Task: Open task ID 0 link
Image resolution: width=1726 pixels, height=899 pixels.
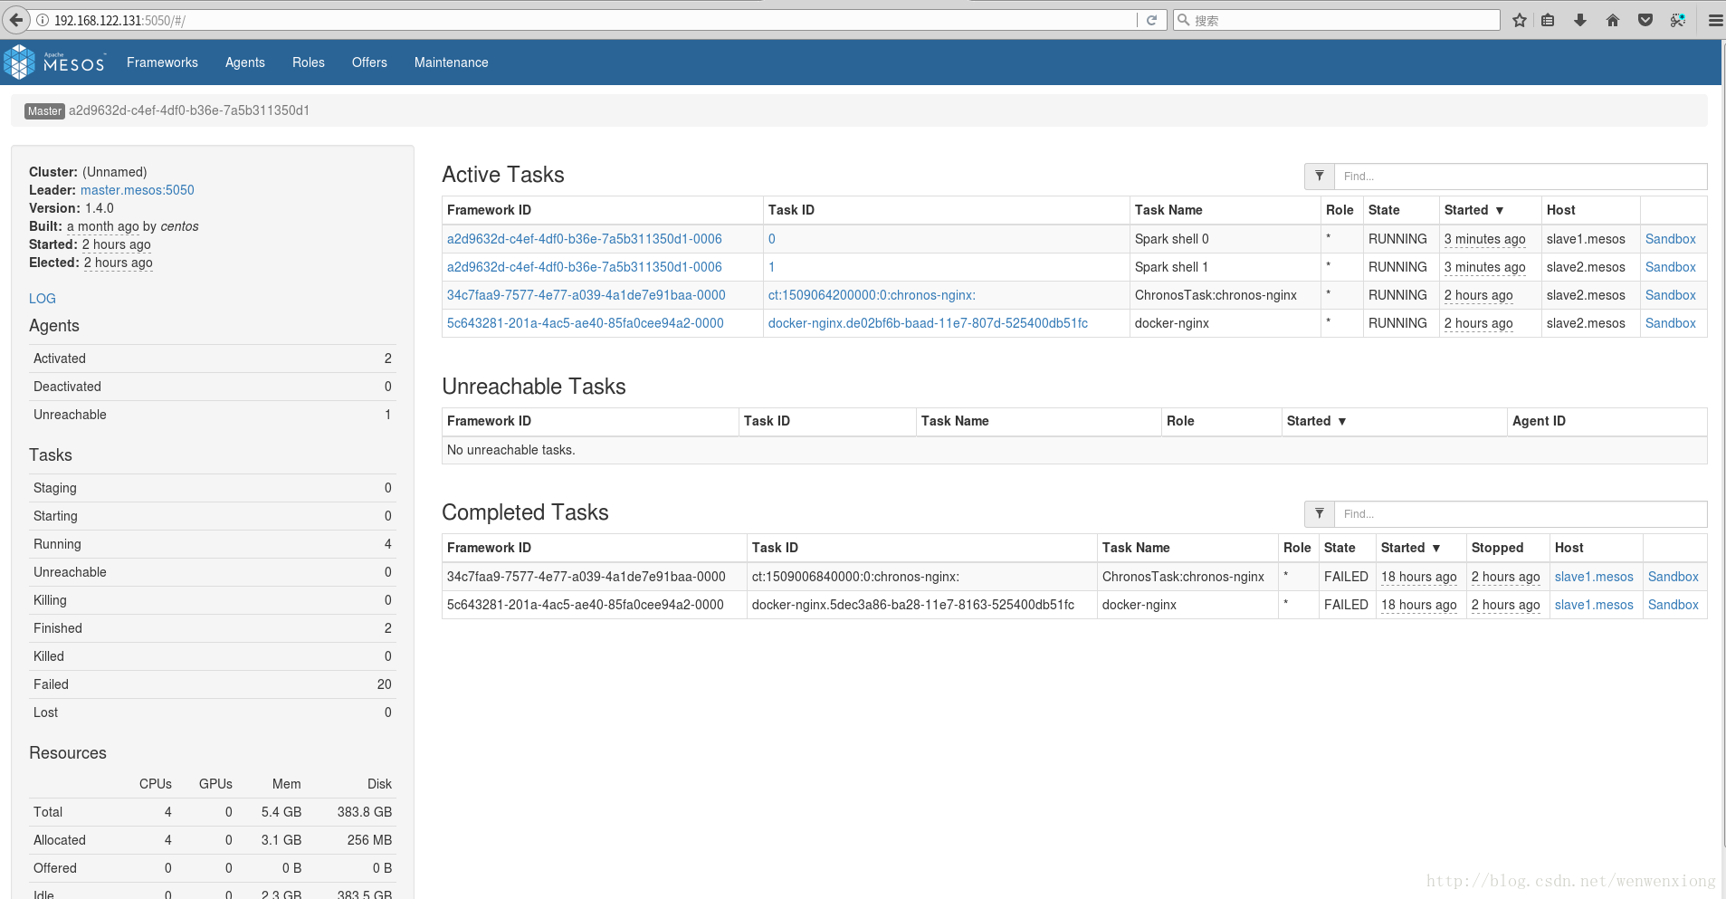Action: [x=771, y=239]
